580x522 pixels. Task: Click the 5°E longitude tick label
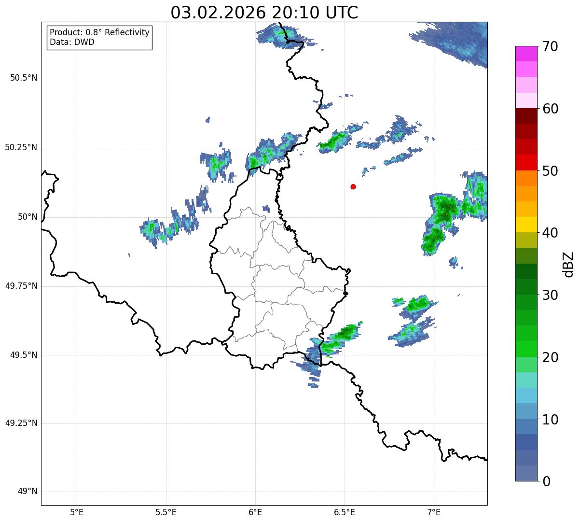[77, 512]
